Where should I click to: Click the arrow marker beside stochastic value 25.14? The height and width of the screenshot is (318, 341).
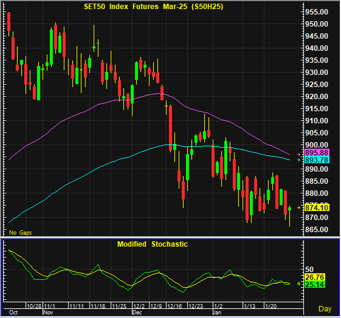point(299,284)
